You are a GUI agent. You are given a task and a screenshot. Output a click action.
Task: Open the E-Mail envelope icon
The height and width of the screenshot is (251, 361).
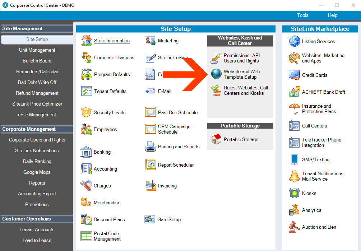150,91
